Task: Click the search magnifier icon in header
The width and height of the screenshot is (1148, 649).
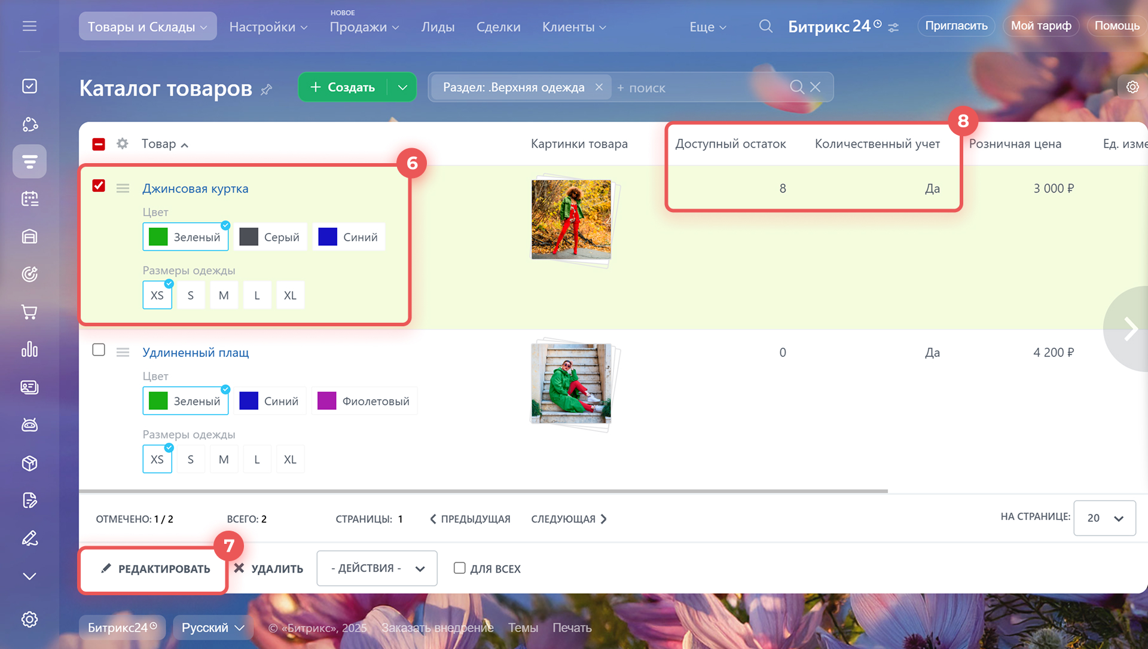Action: 765,26
